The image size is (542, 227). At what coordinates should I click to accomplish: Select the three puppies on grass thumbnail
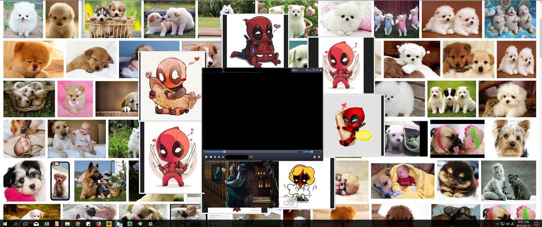[451, 99]
